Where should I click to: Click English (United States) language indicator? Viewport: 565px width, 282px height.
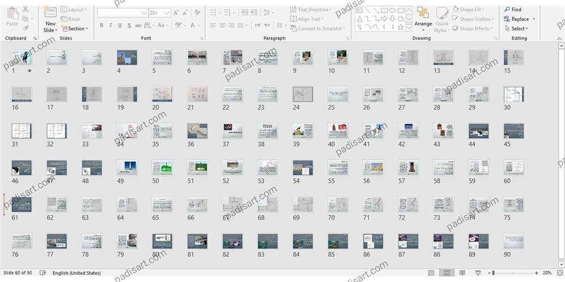[x=76, y=273]
